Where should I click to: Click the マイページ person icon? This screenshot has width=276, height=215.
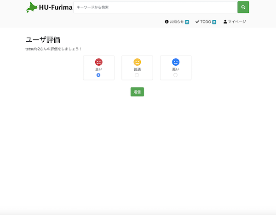point(225,22)
